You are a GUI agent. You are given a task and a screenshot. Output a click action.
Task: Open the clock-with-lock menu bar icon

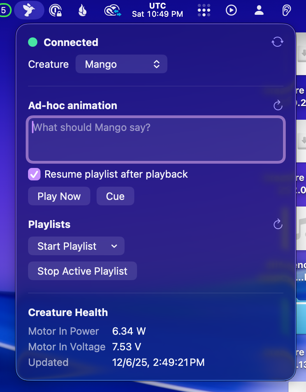pos(55,11)
